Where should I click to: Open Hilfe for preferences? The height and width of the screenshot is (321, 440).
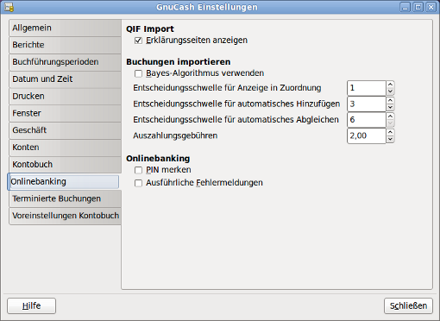coord(31,305)
